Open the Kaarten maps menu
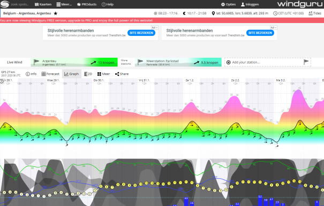 point(43,4)
